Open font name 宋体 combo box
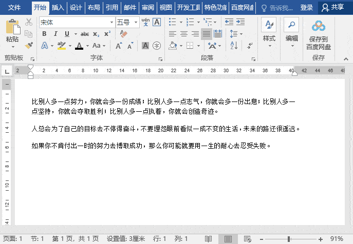353x244 pixels. 77,22
